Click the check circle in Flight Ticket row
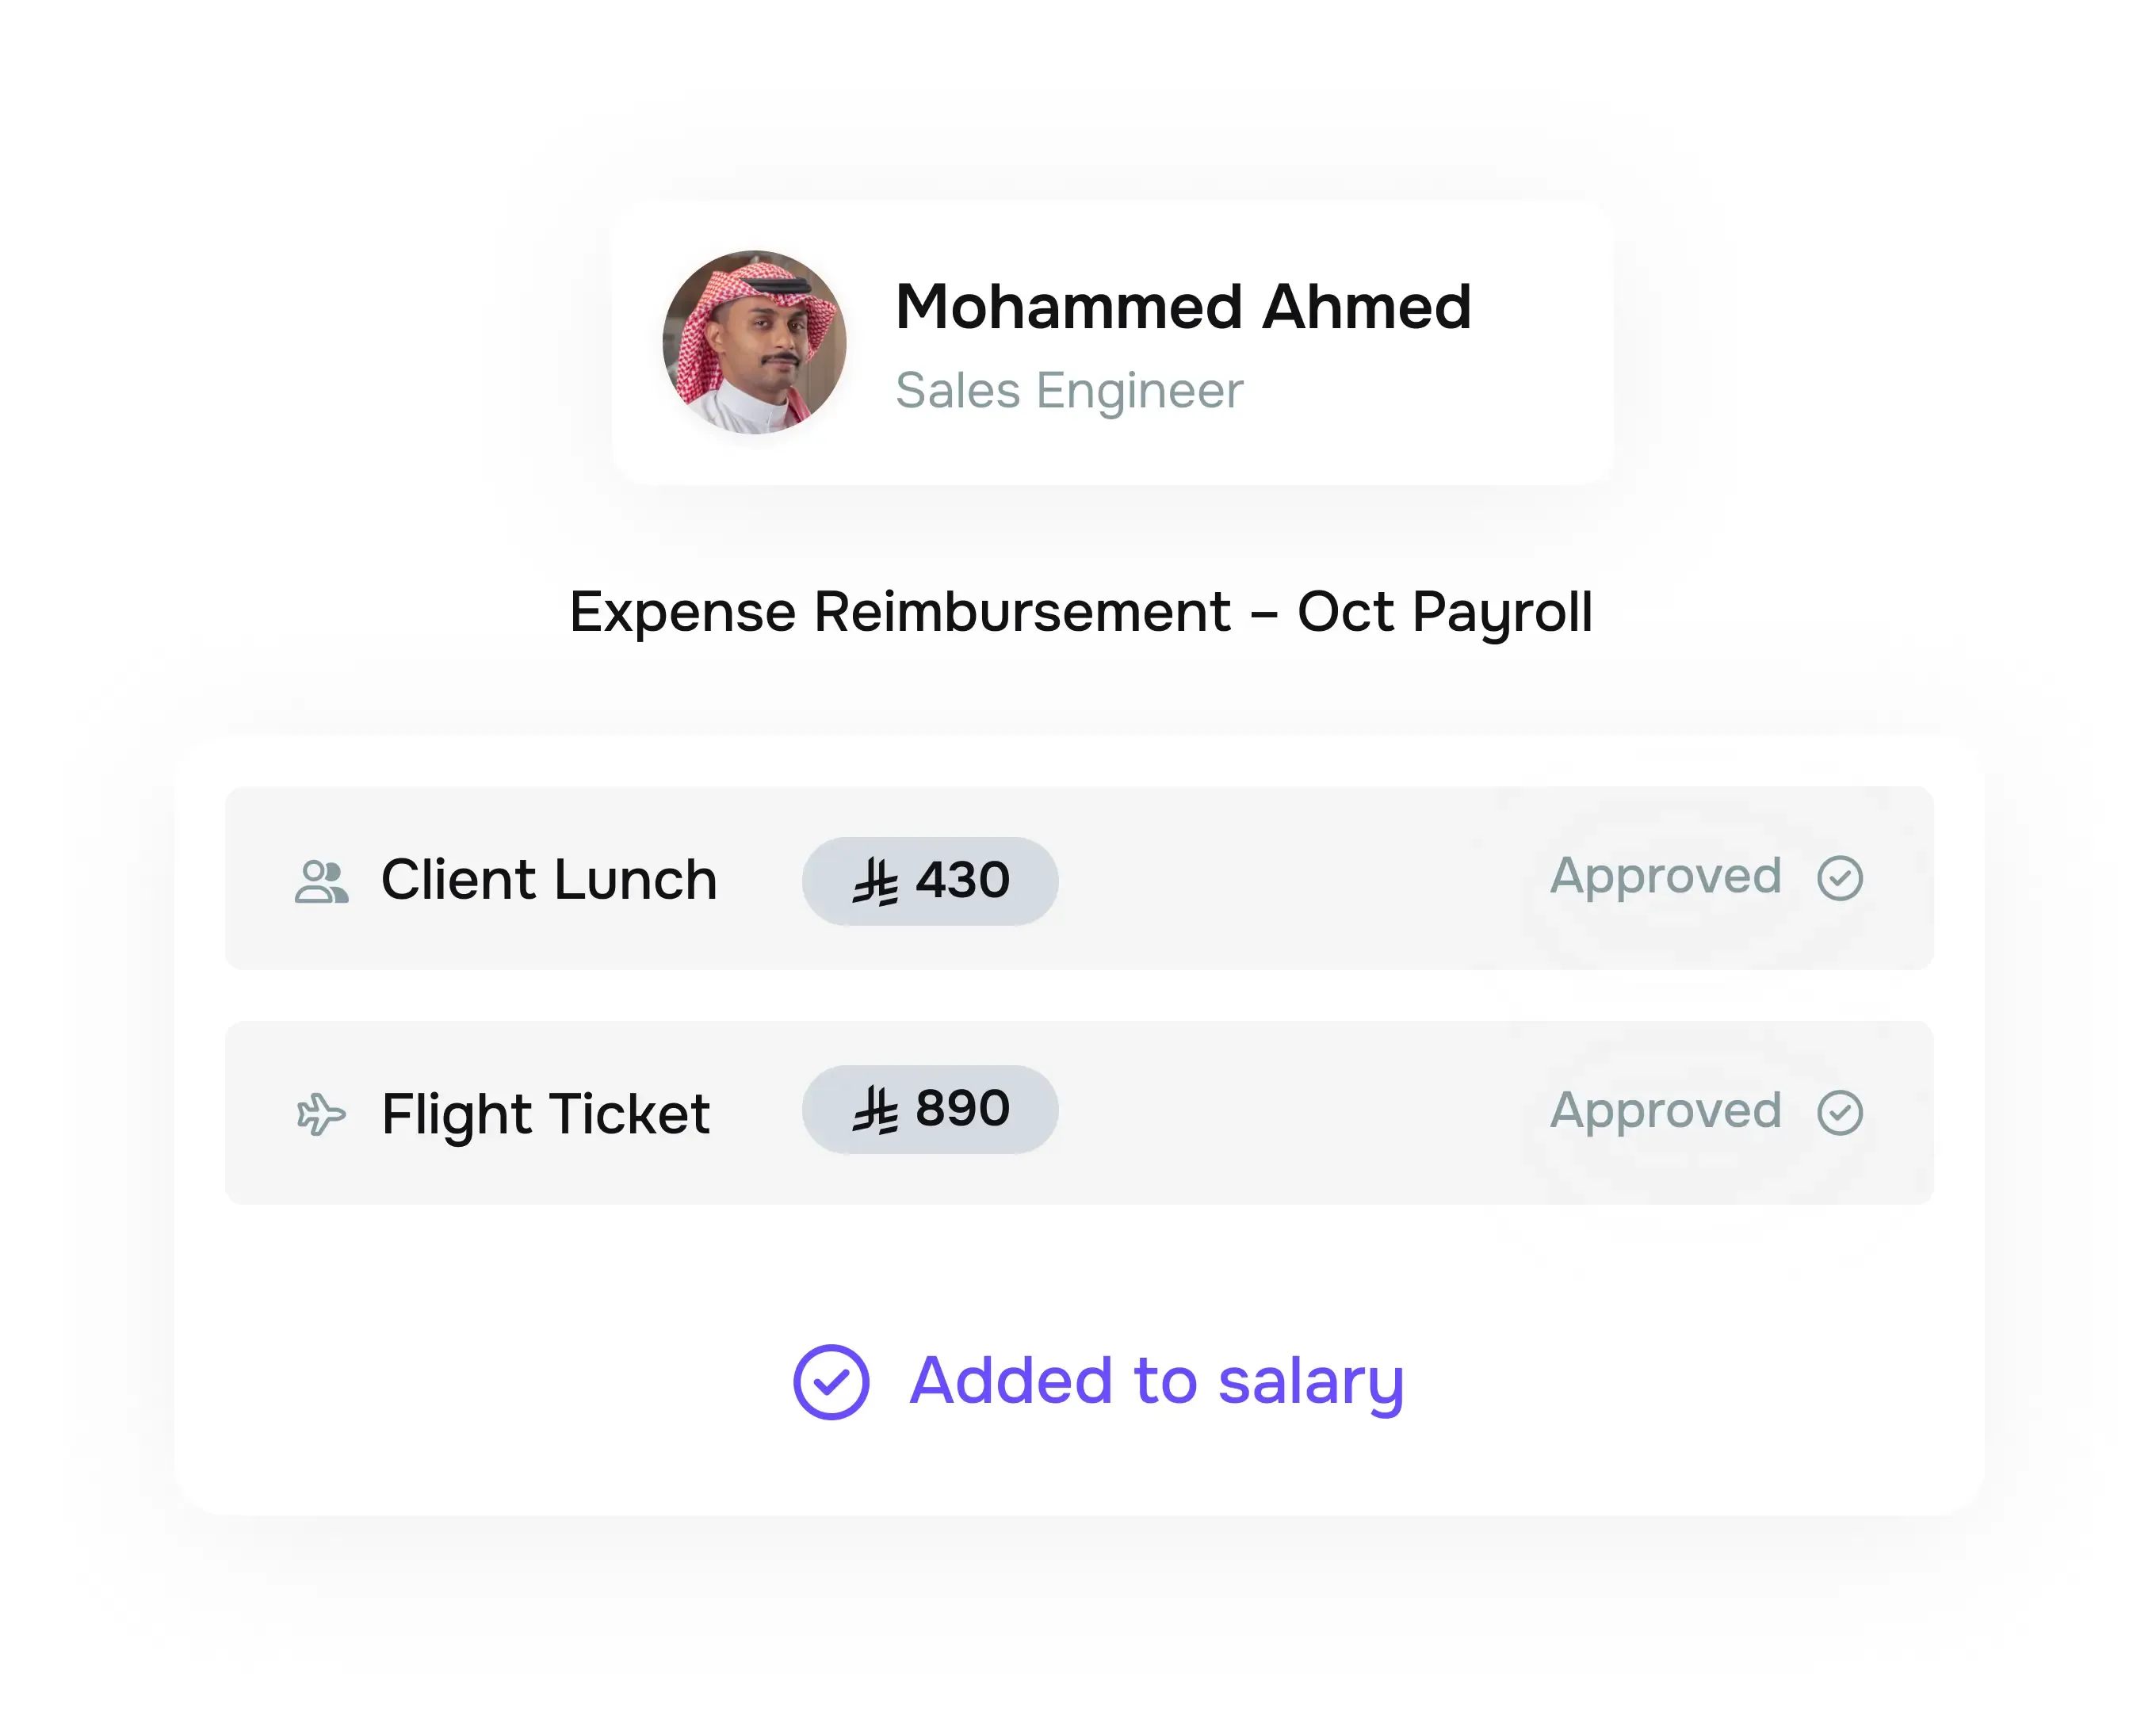This screenshot has height=1712, width=2156. (1839, 1112)
